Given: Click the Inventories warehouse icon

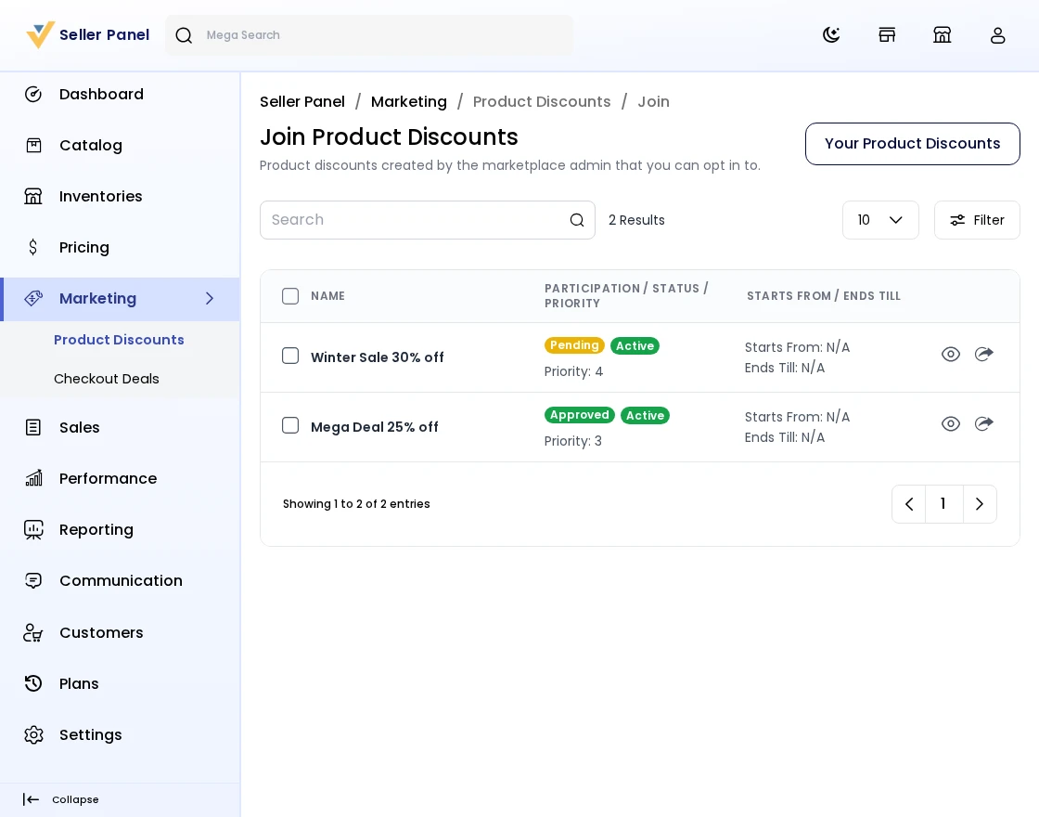Looking at the screenshot, I should [x=33, y=196].
